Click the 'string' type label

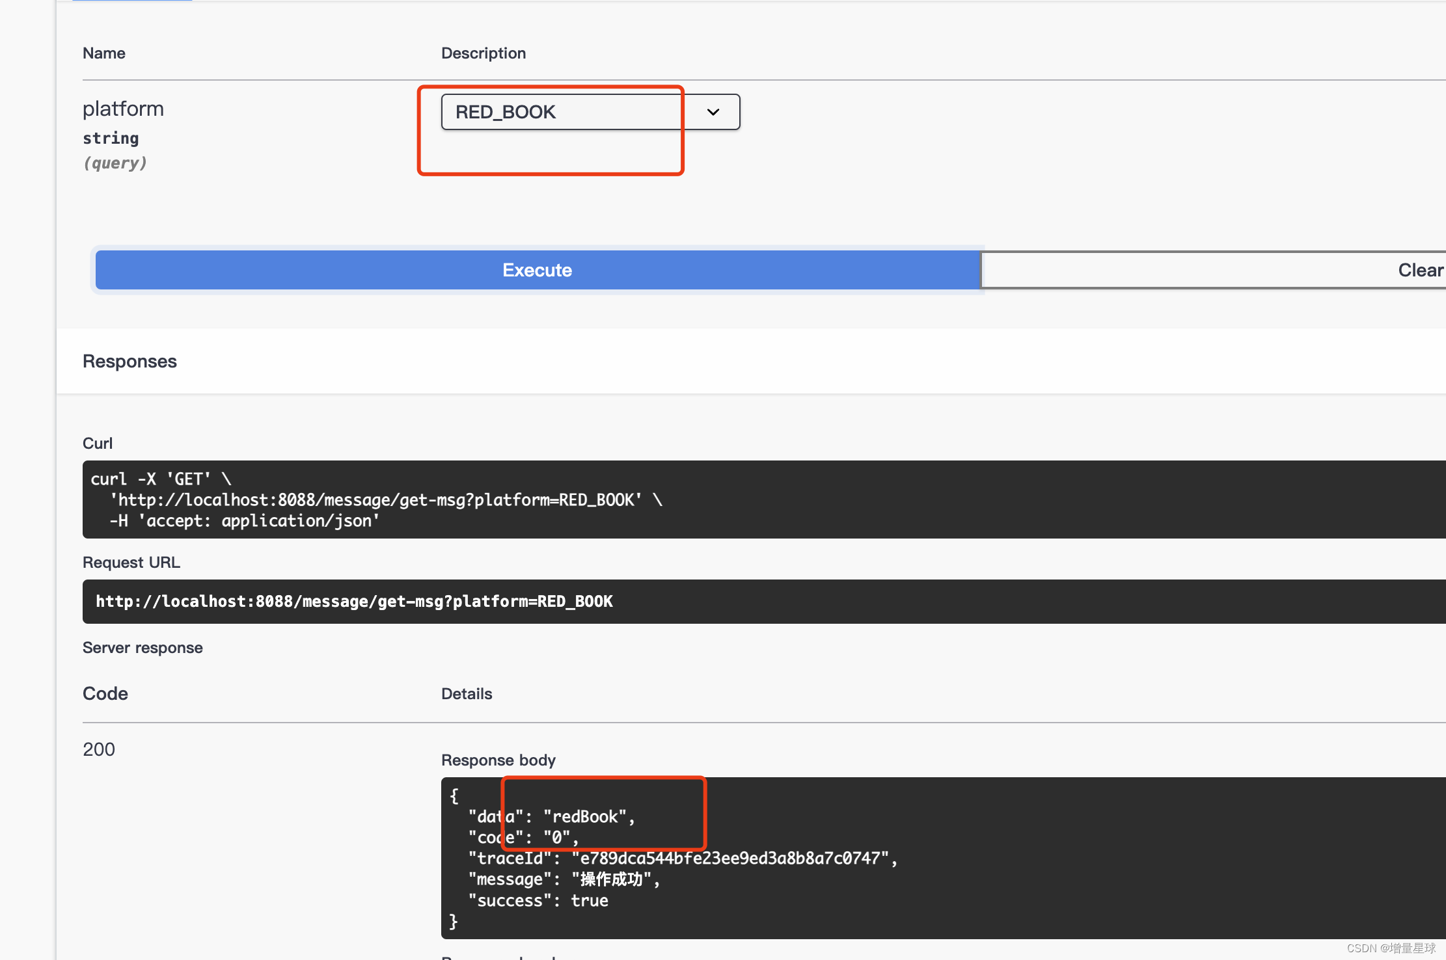pos(111,138)
